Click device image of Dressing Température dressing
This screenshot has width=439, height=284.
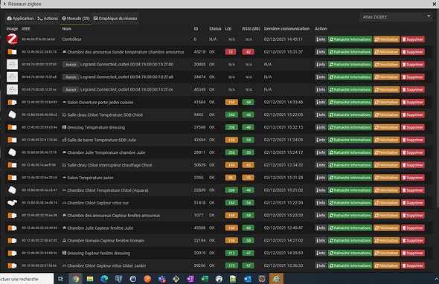[x=12, y=127]
